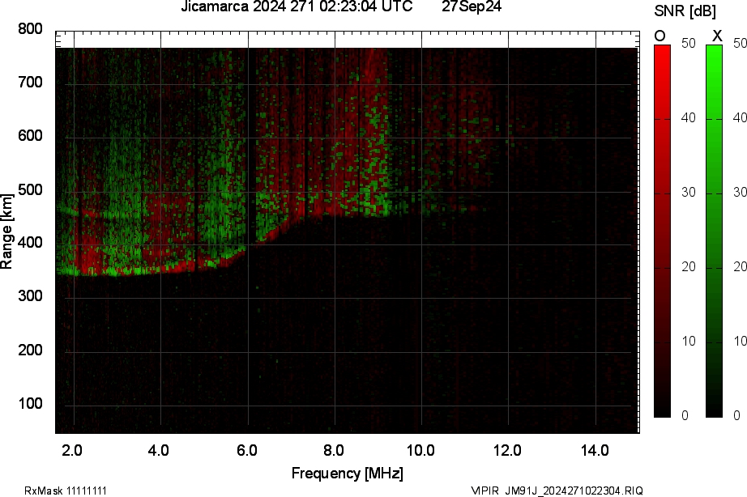Click the date label '27Sep24'

pos(472,6)
